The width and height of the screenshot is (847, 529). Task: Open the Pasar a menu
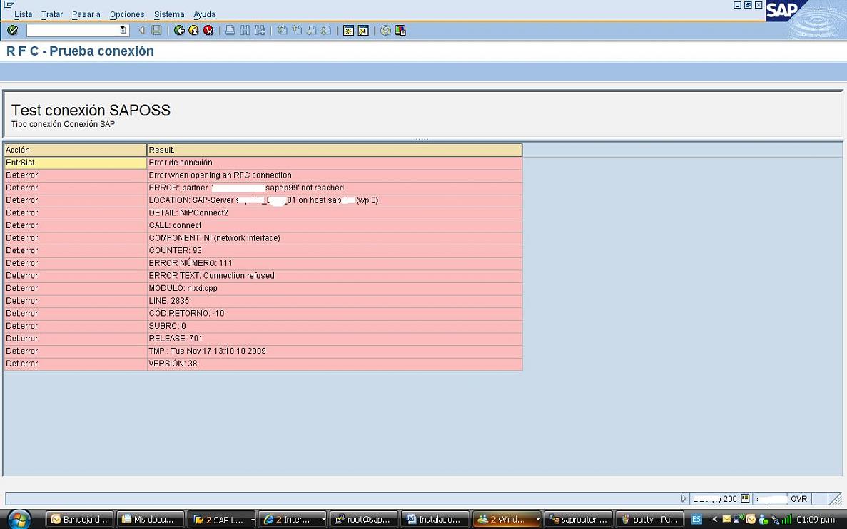pyautogui.click(x=86, y=14)
